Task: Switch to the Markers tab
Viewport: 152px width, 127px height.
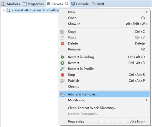Action: 11,4
